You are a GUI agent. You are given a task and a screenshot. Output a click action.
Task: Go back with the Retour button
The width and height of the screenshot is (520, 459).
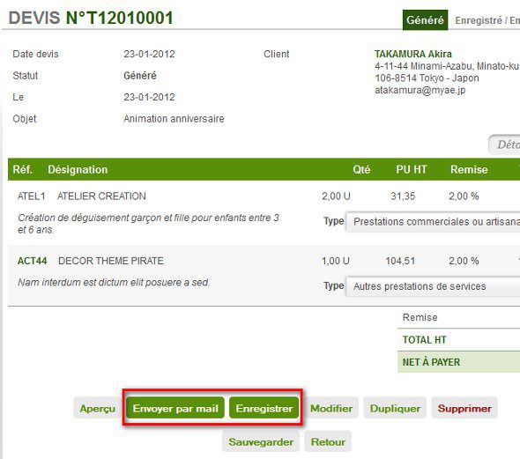coord(328,441)
